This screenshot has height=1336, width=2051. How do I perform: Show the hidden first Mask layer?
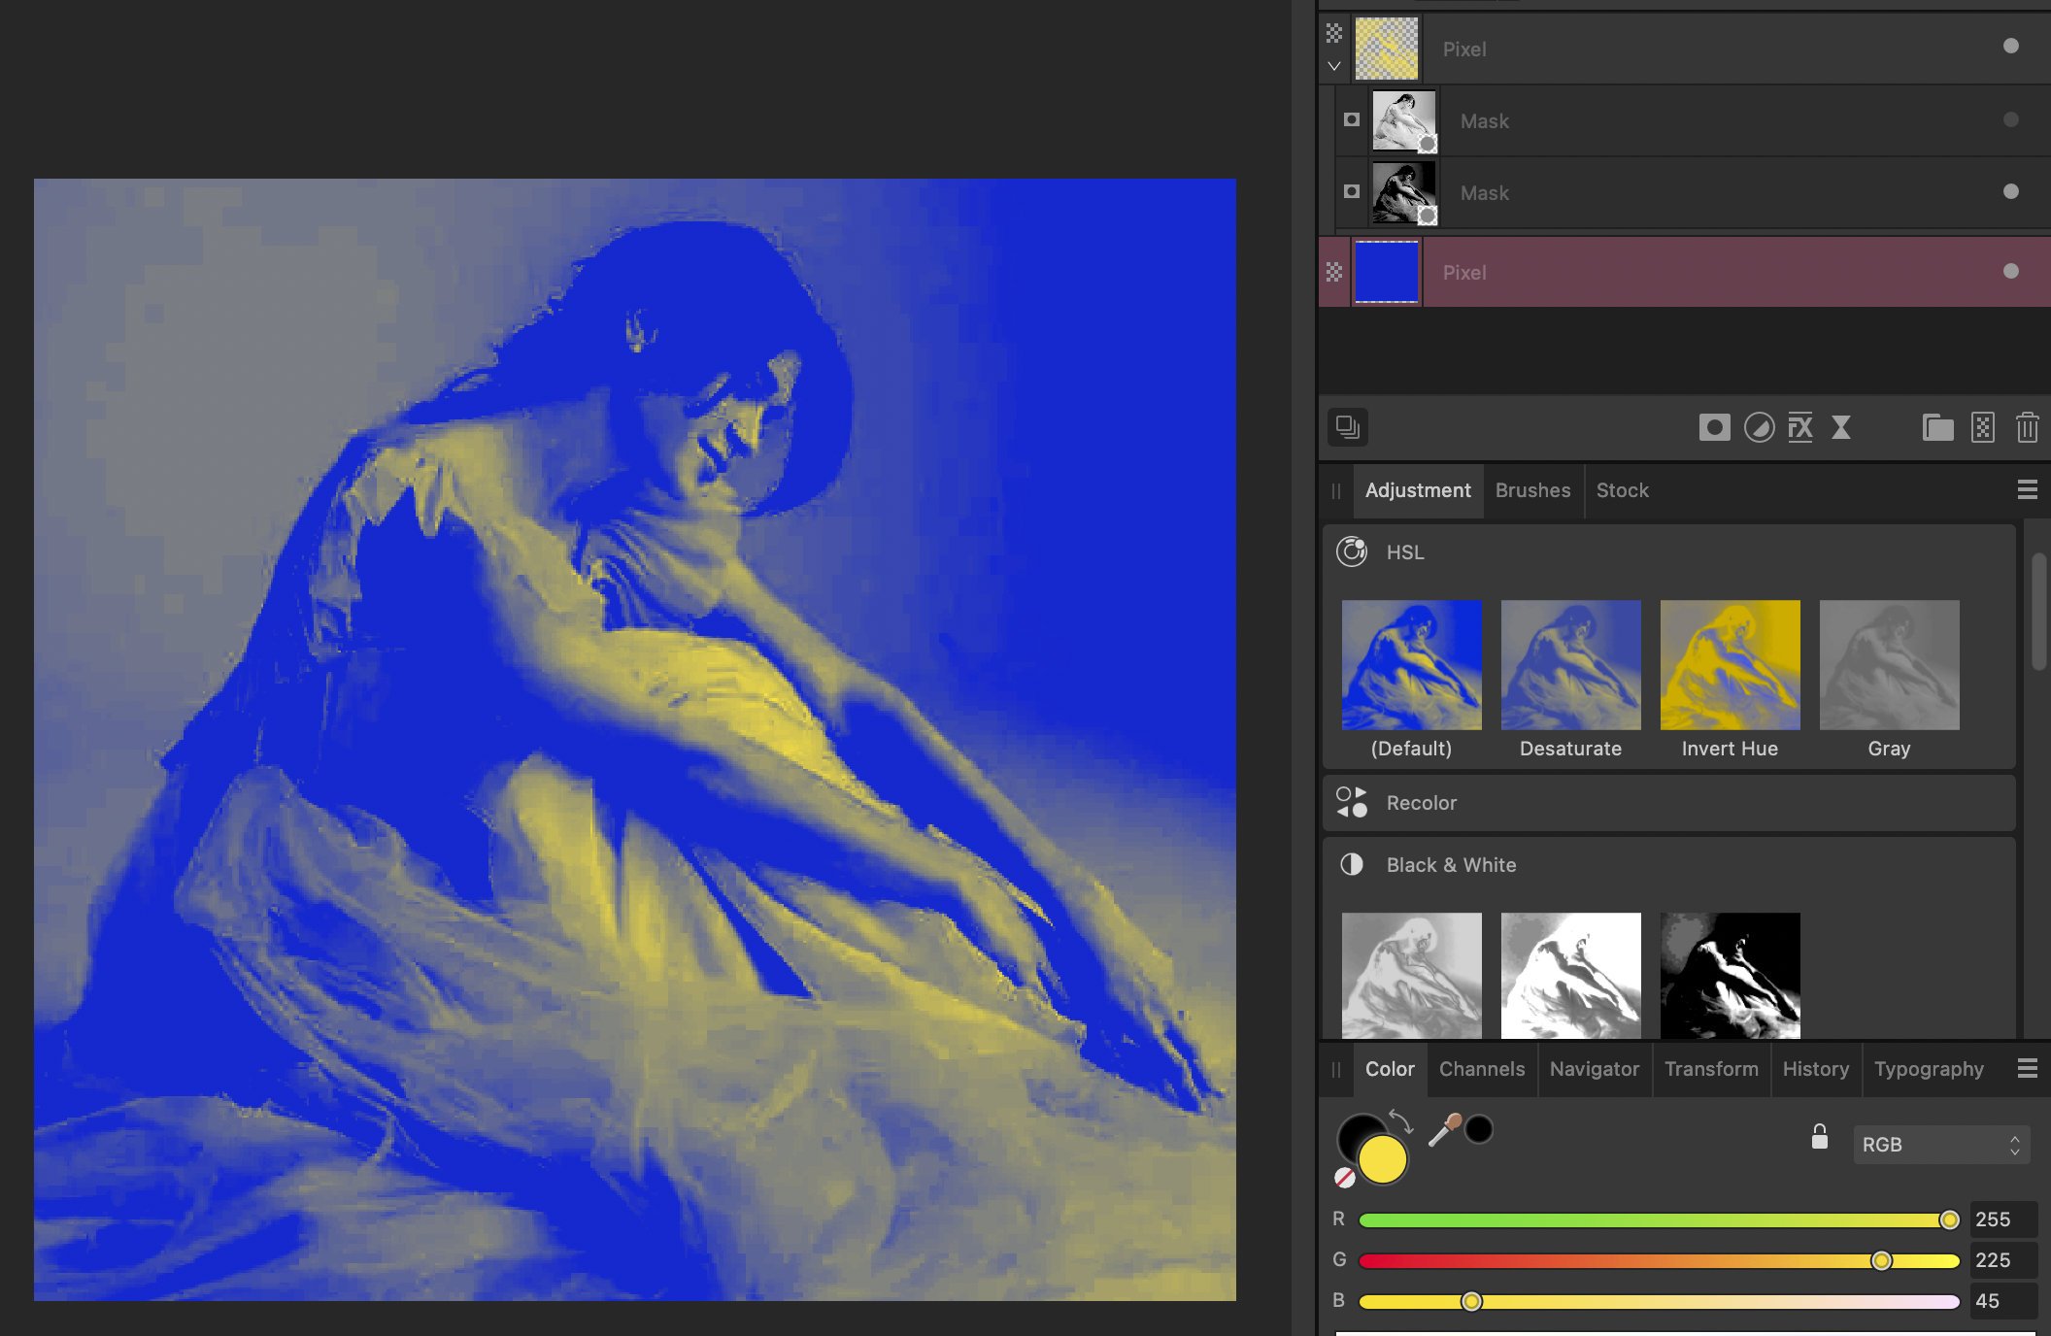tap(2011, 119)
